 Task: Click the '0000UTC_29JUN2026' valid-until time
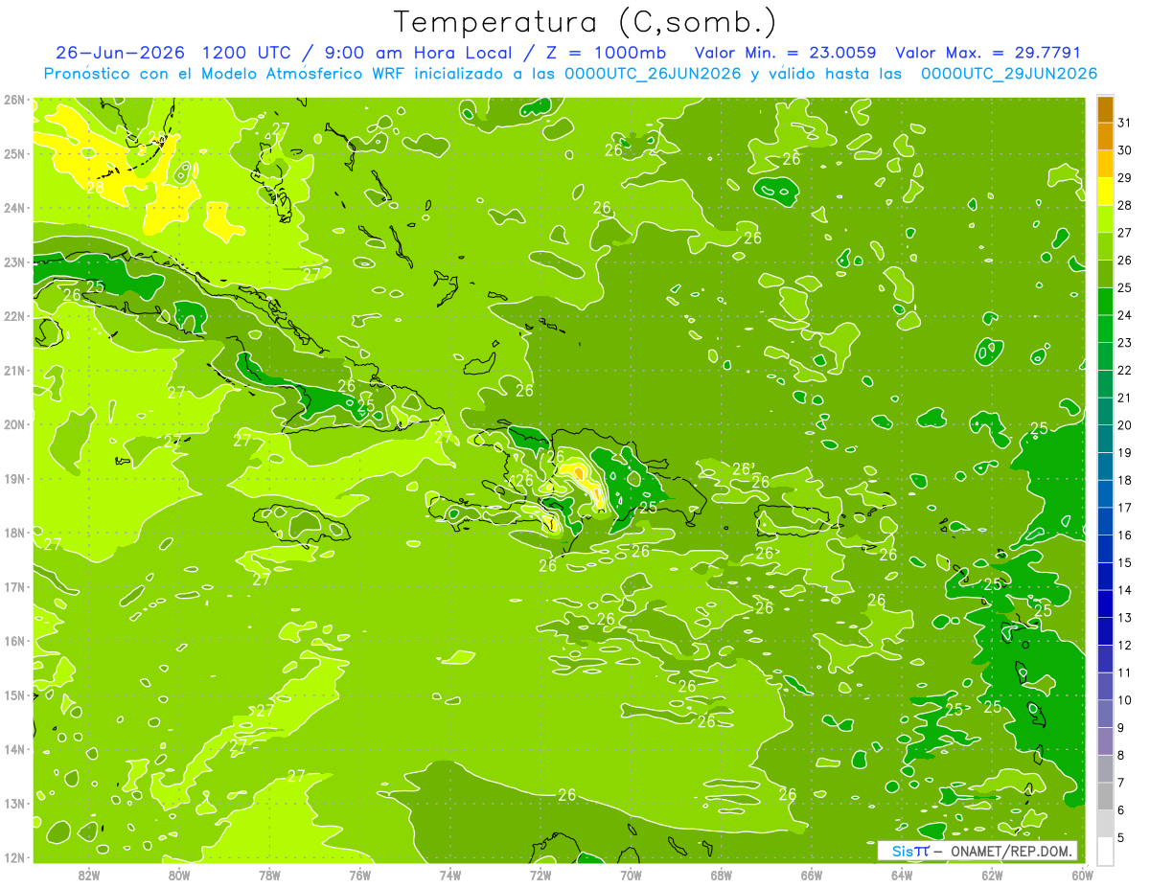(1009, 74)
